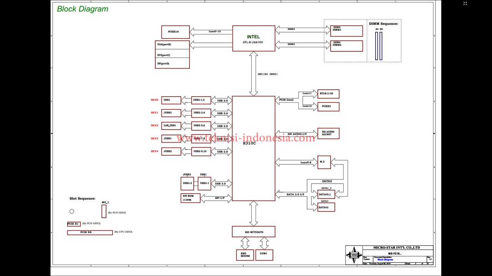
Task: Click the B0 DIMM slot bar
Action: click(x=381, y=46)
